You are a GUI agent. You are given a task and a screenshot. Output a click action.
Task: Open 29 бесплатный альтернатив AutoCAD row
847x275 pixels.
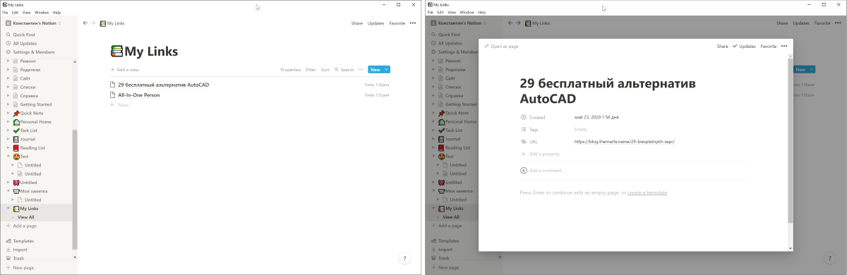[249, 85]
